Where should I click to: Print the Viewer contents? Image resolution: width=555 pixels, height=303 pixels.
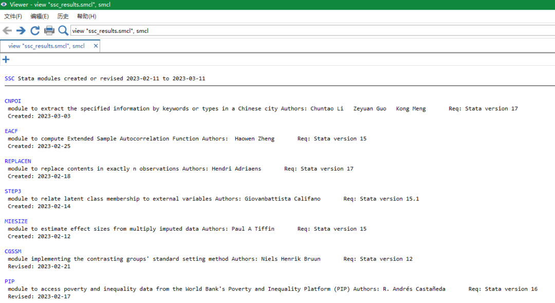coord(49,31)
